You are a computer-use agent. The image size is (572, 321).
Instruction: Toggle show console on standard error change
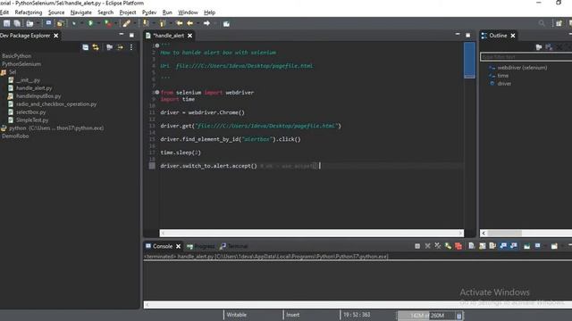click(514, 246)
